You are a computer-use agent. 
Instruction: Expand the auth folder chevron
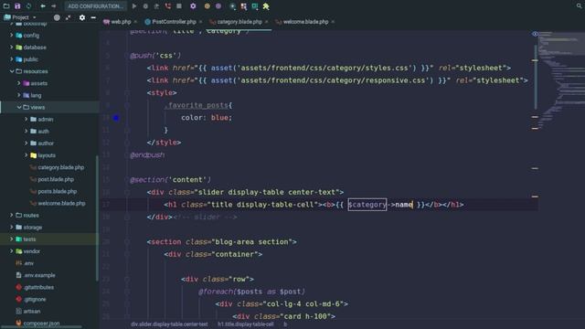tap(27, 131)
